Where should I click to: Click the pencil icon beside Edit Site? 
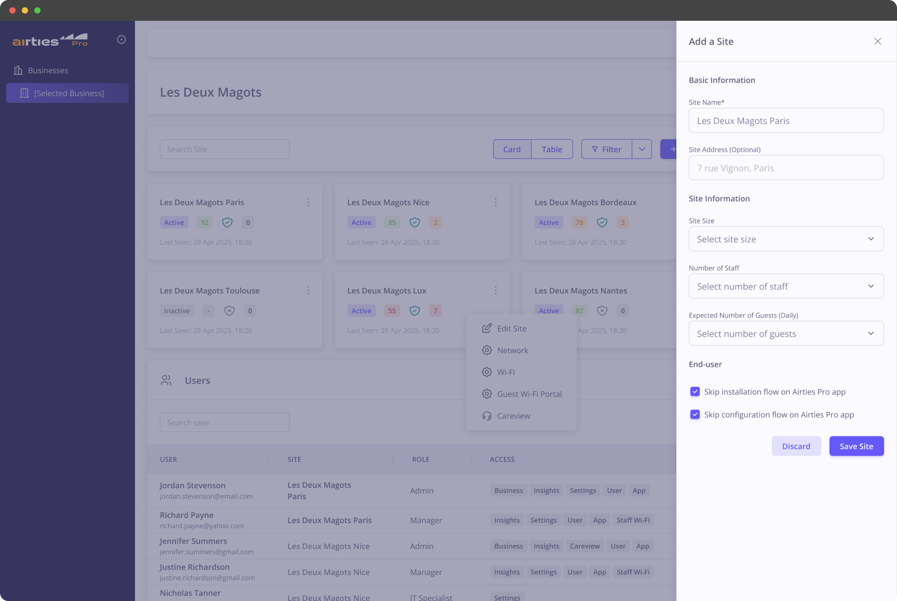[487, 328]
